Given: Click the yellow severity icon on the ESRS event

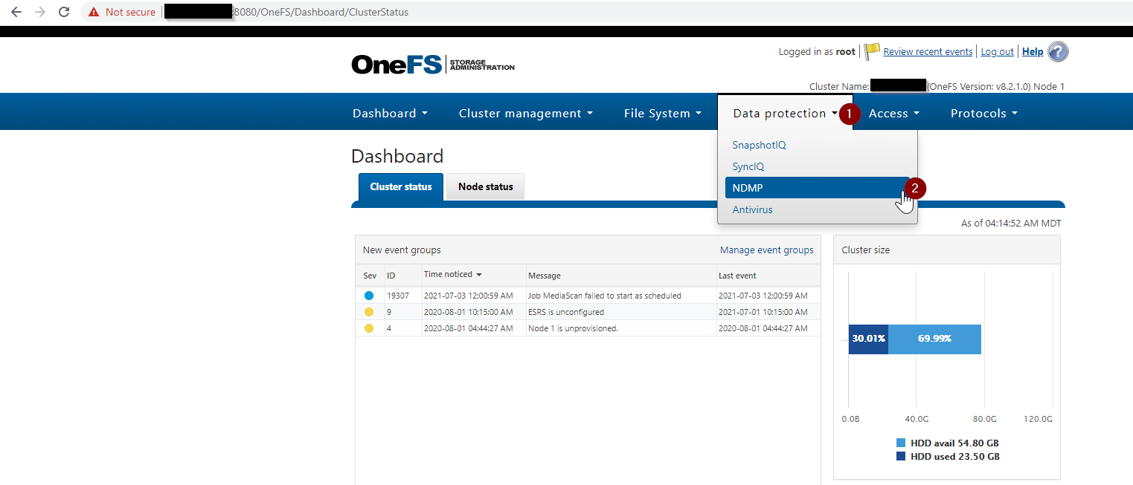Looking at the screenshot, I should pyautogui.click(x=370, y=311).
